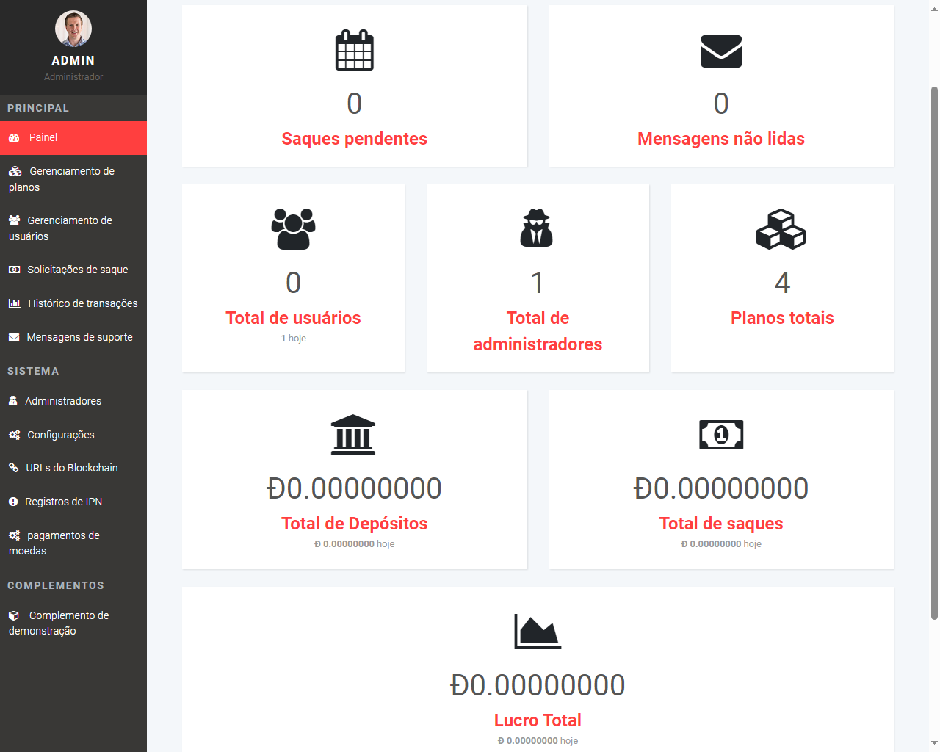The height and width of the screenshot is (752, 940).
Task: Open URLs do Blockchain settings
Action: pyautogui.click(x=71, y=468)
